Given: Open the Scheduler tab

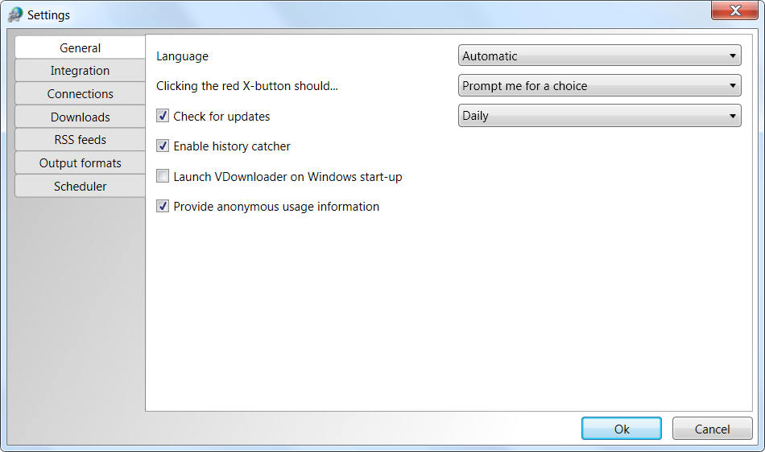Looking at the screenshot, I should point(80,186).
